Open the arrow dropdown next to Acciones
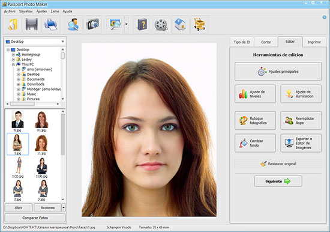Screen dimensions: 330x232 (64, 208)
